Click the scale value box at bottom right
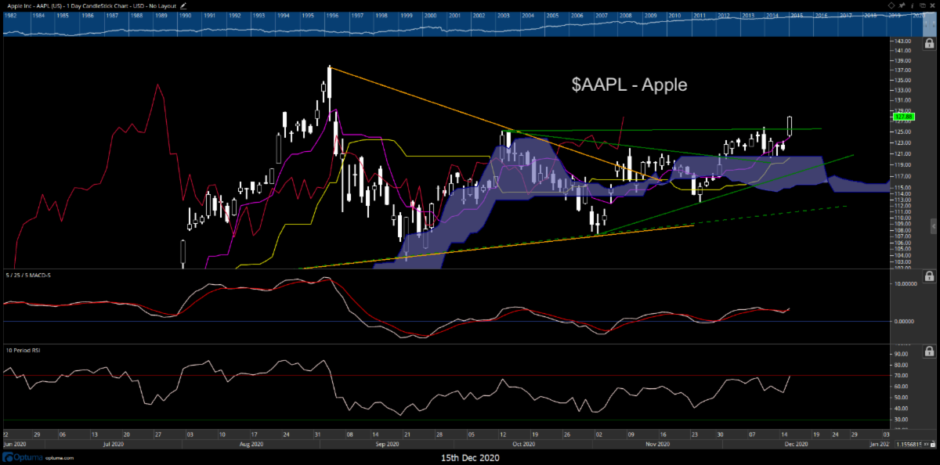This screenshot has width=940, height=465. point(909,444)
